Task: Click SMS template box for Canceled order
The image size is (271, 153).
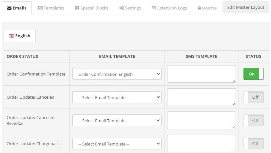Action: (201, 97)
